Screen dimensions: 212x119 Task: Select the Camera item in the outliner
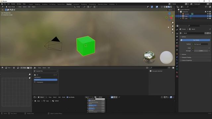(187, 14)
